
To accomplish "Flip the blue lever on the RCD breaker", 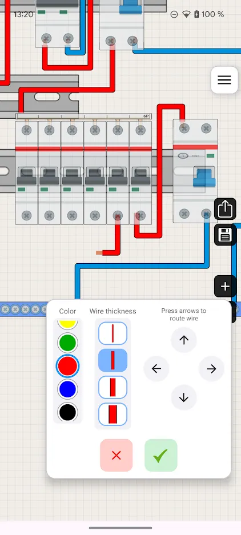I will [204, 177].
